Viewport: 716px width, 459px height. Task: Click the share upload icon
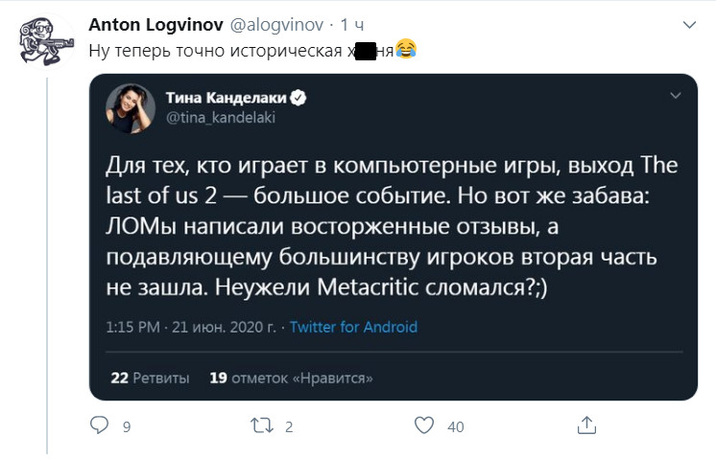[586, 425]
